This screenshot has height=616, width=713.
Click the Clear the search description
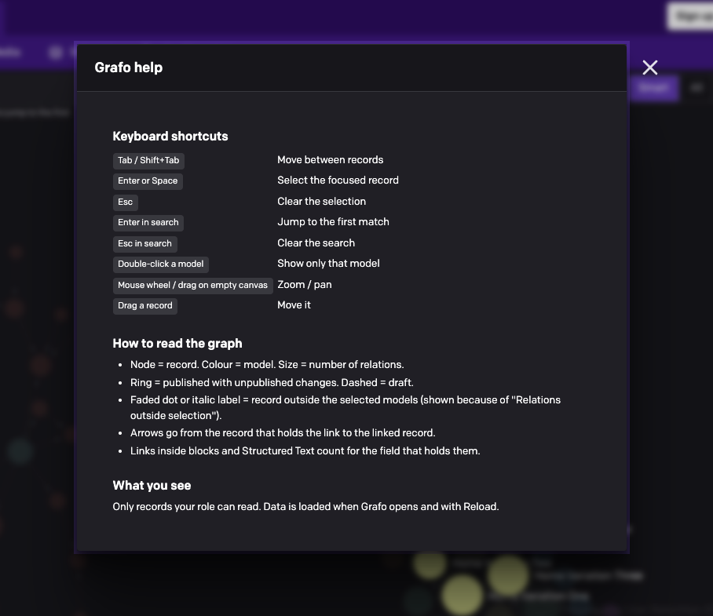[x=316, y=243]
